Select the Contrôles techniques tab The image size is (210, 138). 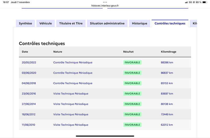click(170, 23)
